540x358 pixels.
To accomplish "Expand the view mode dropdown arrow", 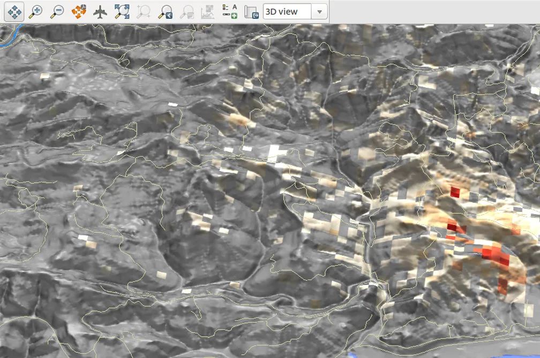I will (320, 12).
